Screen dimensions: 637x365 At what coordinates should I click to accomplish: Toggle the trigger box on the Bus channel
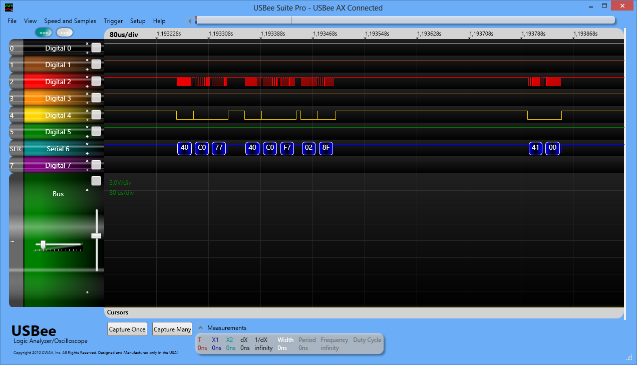pos(96,181)
